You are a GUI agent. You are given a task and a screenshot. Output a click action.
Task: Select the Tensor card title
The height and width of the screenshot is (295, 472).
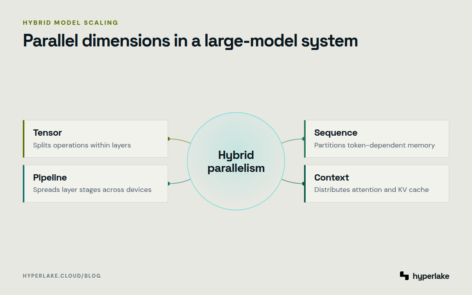click(x=48, y=133)
